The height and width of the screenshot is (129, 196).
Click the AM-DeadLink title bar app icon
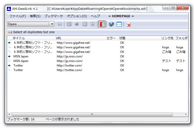point(9,9)
